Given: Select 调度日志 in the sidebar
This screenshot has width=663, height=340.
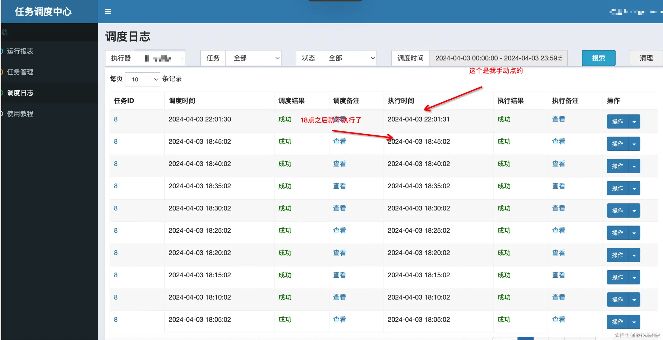Looking at the screenshot, I should click(x=20, y=93).
